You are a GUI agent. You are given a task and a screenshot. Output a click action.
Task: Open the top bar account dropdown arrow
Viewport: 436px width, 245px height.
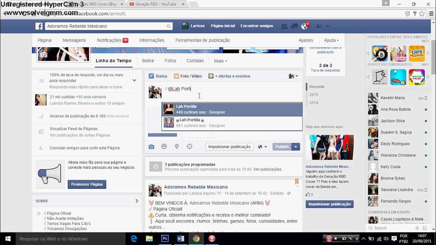coord(328,26)
